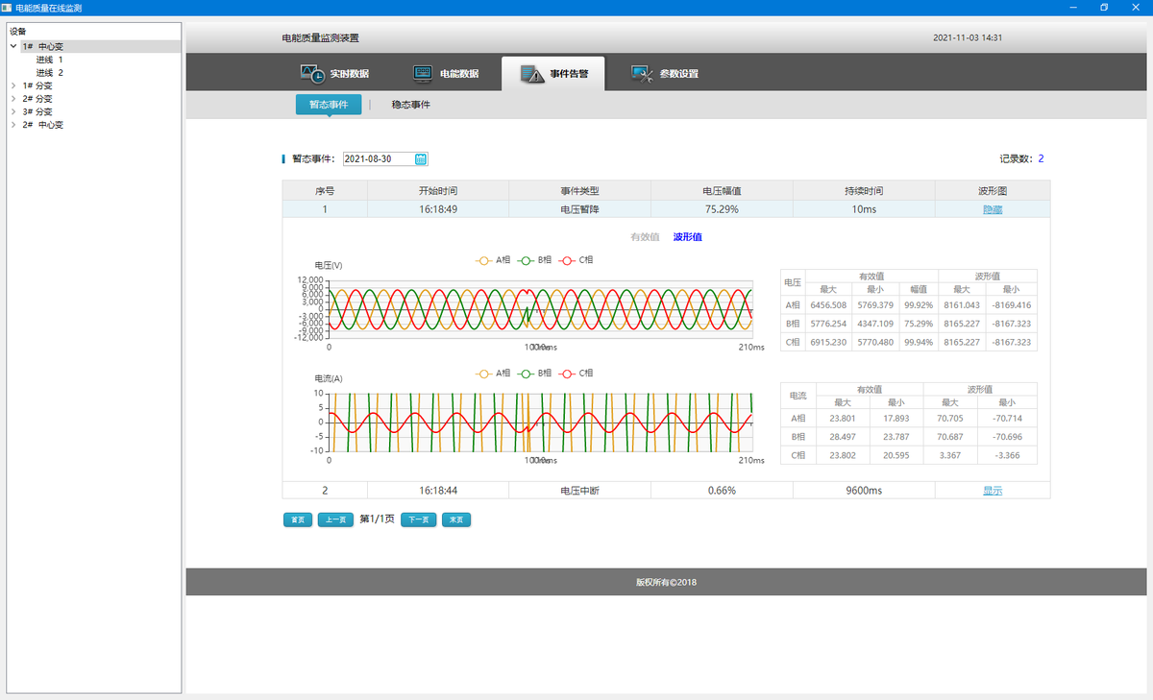The height and width of the screenshot is (700, 1153).
Task: Click 显示 link for event 2
Action: point(993,490)
